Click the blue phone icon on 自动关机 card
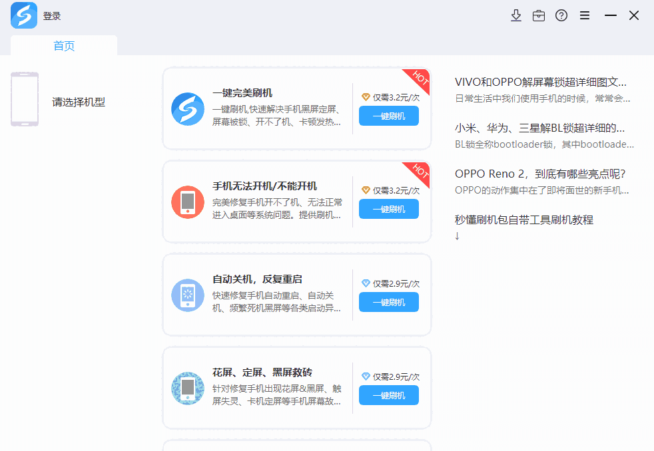This screenshot has height=451, width=654. 187,295
